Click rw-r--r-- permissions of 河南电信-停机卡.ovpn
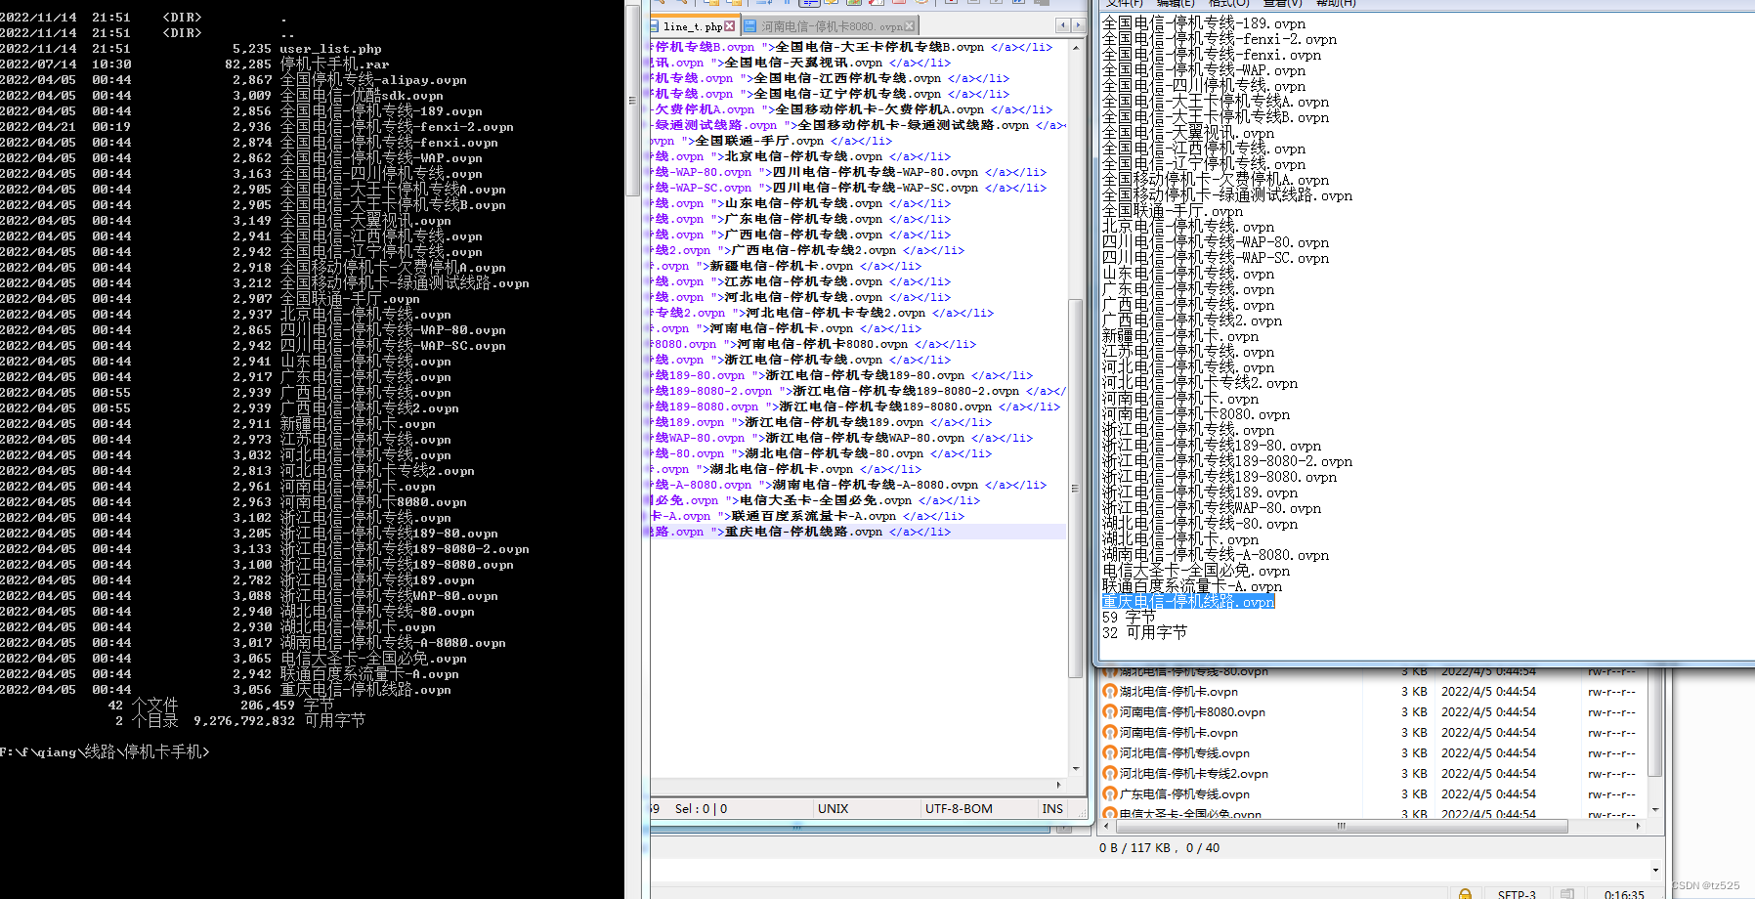The image size is (1755, 899). pos(1611,732)
